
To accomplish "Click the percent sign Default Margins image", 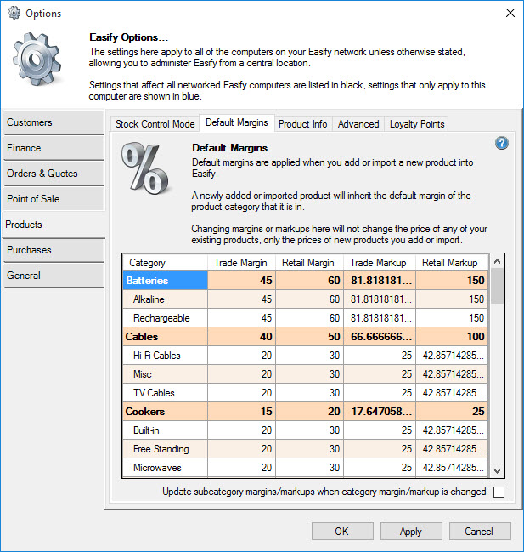I will (144, 168).
